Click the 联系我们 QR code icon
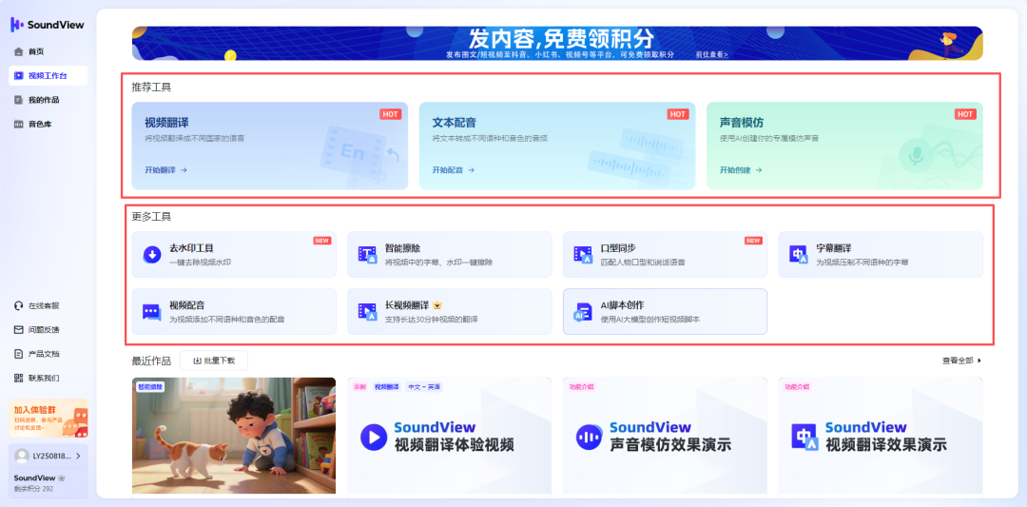Screen dimensions: 1027x507 click(18, 379)
